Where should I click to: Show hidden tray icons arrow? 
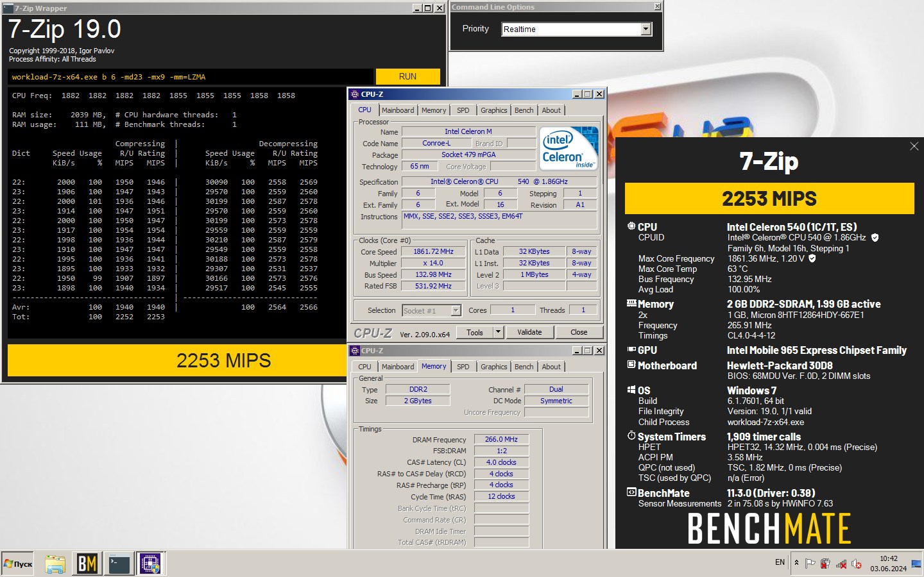click(x=796, y=563)
